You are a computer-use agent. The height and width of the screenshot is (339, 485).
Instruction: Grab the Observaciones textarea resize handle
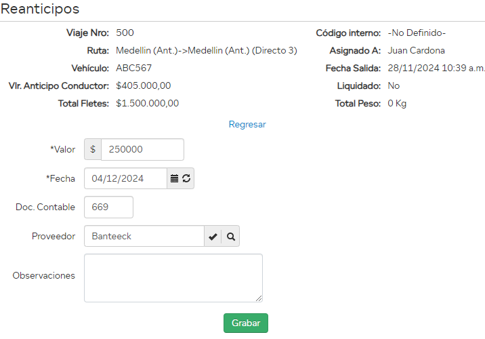tap(258, 298)
